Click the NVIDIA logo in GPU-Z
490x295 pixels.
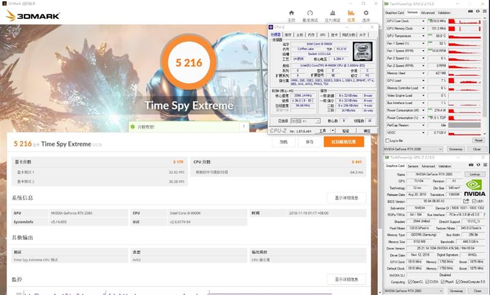pos(474,188)
